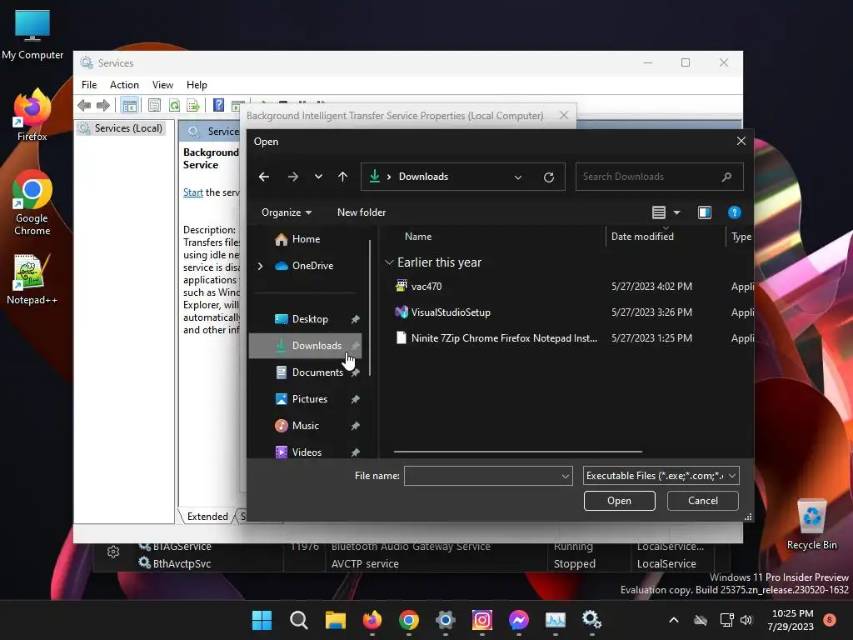Viewport: 853px width, 640px height.
Task: Open the Google Chrome desktop shortcut
Action: 32,202
